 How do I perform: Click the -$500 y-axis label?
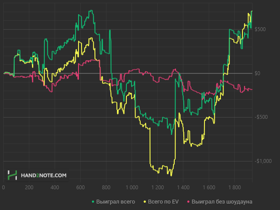(261, 117)
